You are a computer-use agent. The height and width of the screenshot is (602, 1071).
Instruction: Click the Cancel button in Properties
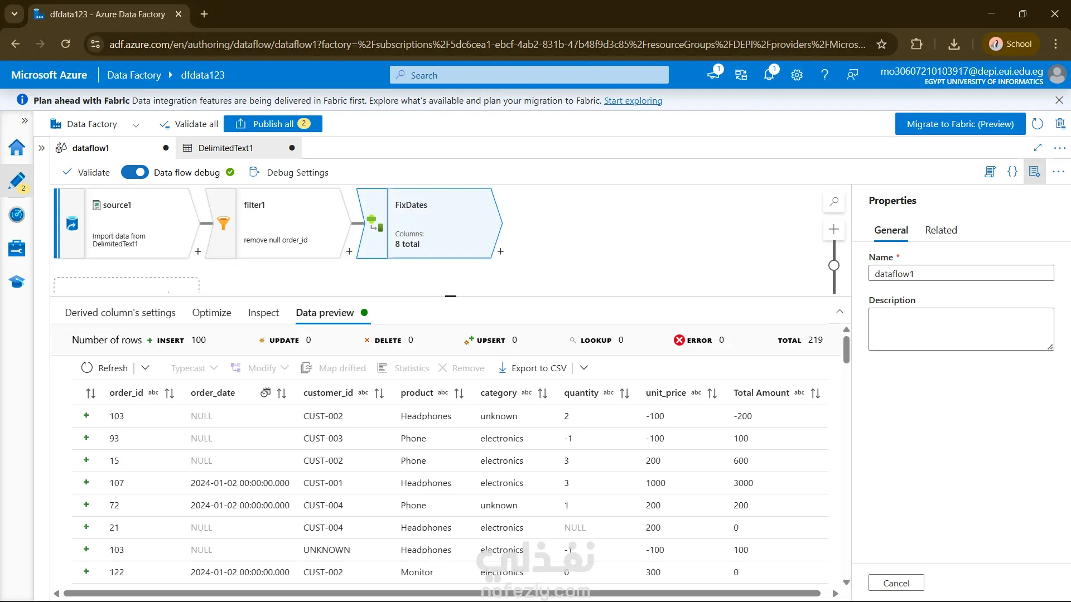tap(896, 583)
